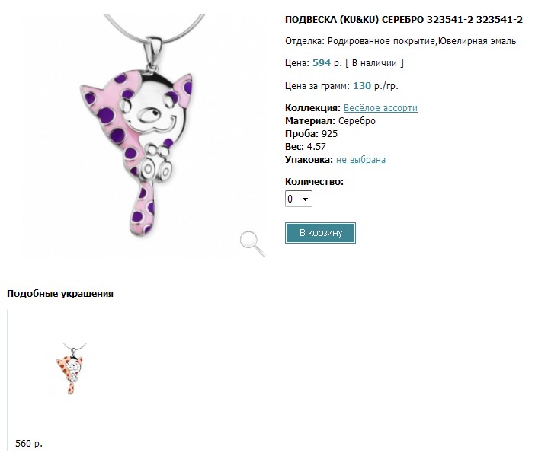
Task: Choose packaging via не выбрана link
Action: 360,160
